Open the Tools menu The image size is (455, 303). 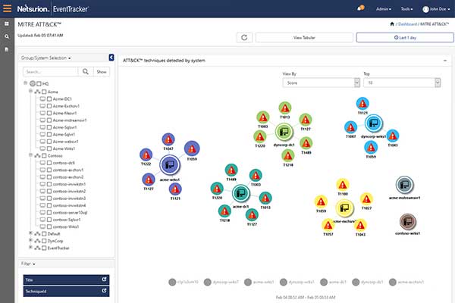(x=407, y=9)
